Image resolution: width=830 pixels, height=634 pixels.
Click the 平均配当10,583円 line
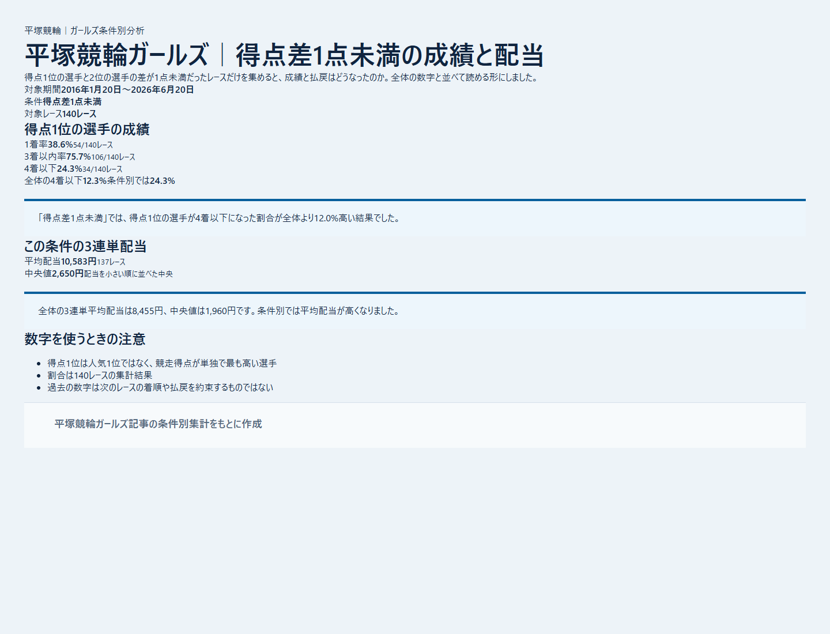pos(75,262)
